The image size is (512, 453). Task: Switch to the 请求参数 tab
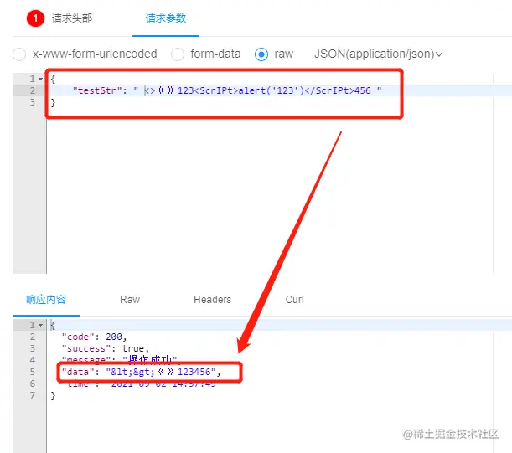click(166, 18)
